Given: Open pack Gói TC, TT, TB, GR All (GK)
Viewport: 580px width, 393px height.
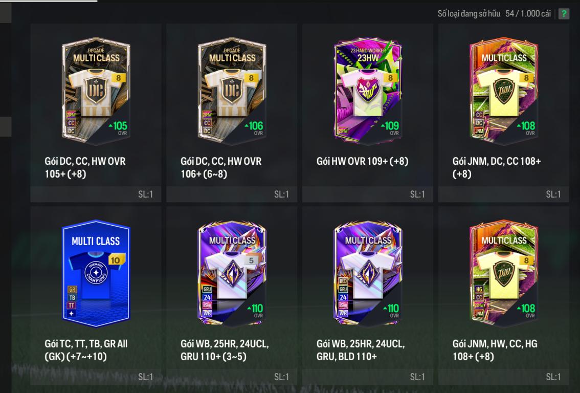Looking at the screenshot, I should click(x=86, y=350).
